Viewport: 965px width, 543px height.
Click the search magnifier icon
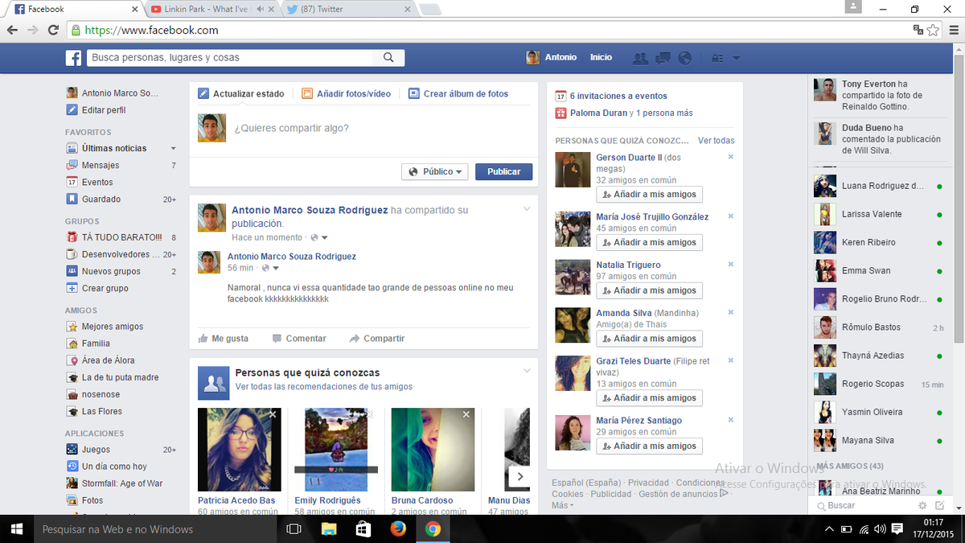(x=388, y=58)
